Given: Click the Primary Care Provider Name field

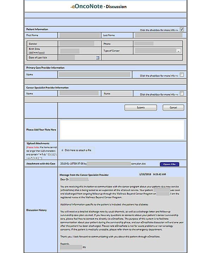Looking at the screenshot, I should tap(95, 75).
